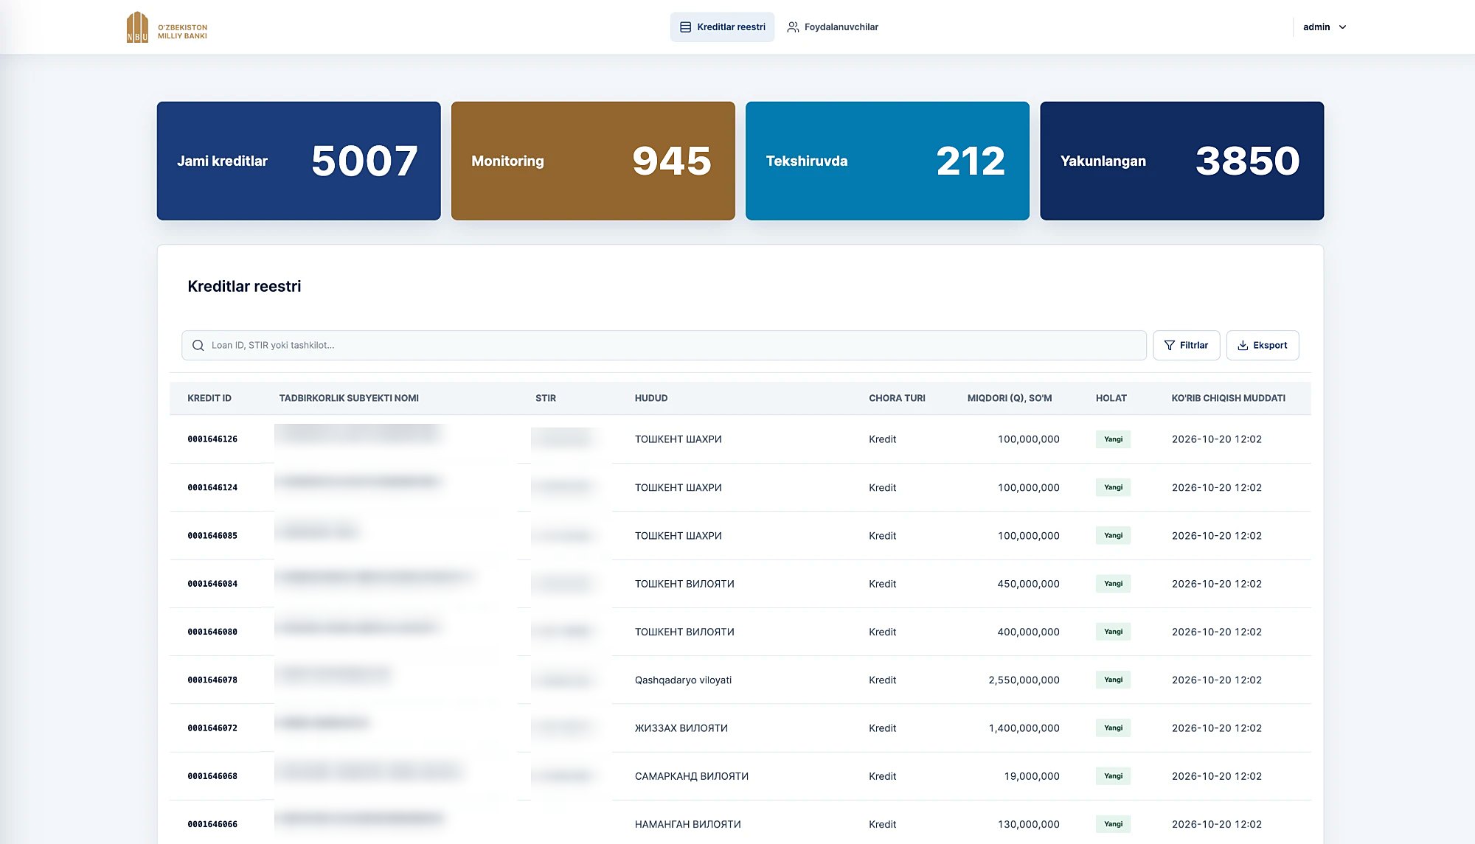Click the Qashqadaryo viloyati region cell
Viewport: 1475px width, 844px height.
click(683, 680)
